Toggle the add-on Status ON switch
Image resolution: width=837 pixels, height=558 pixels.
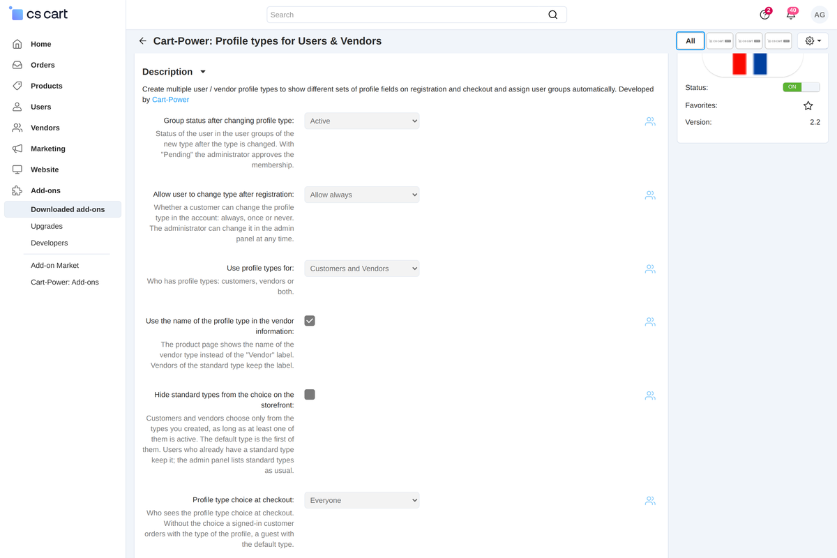(801, 87)
